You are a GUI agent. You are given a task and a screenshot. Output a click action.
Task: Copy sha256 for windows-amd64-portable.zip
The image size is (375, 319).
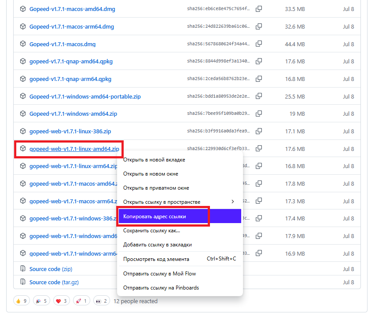point(259,96)
